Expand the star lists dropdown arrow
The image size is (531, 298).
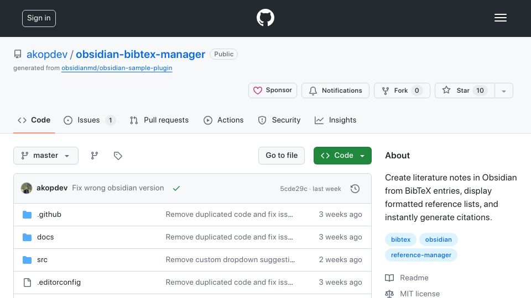[504, 91]
